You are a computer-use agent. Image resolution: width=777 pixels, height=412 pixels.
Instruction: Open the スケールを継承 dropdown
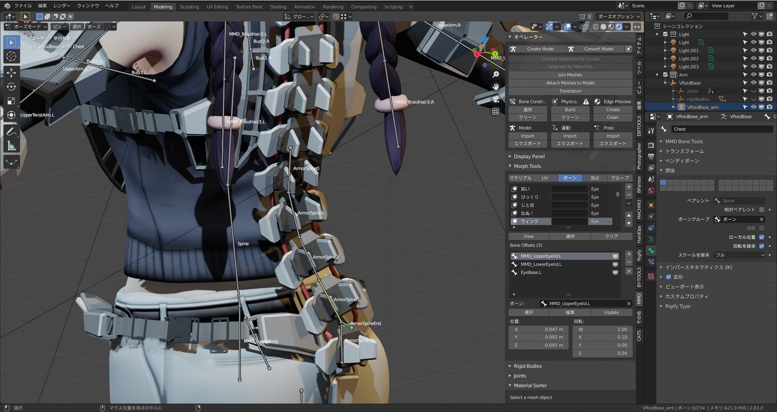739,255
